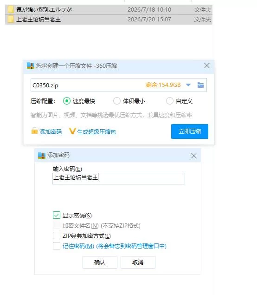The width and height of the screenshot is (257, 295).
Task: Close the 您将创建一个压缩文件 dialog
Action: 207,66
